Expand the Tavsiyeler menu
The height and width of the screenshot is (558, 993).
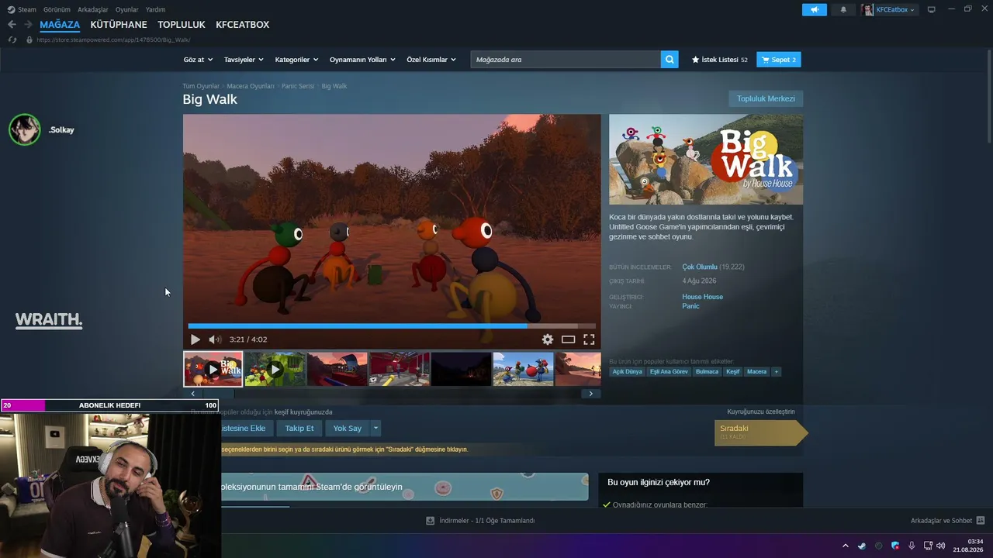click(x=244, y=60)
